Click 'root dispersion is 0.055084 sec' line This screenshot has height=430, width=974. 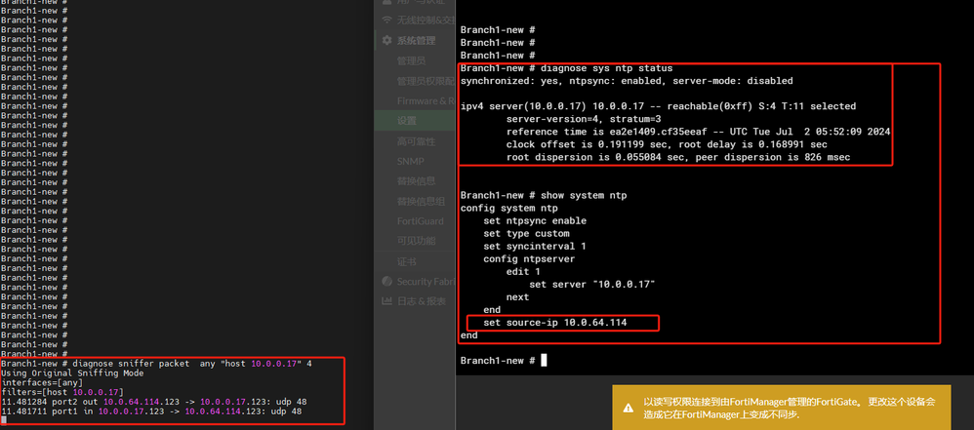(678, 157)
